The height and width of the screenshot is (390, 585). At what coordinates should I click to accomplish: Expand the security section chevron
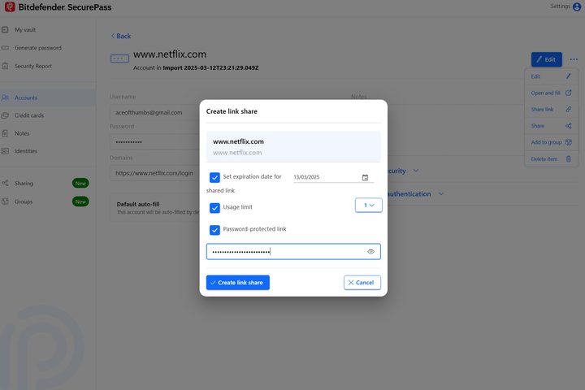click(416, 171)
